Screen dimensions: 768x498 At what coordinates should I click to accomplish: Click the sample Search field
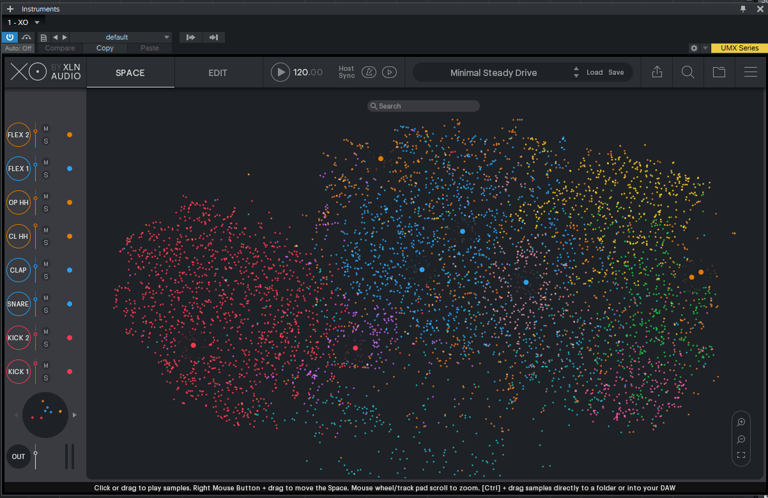pyautogui.click(x=424, y=106)
